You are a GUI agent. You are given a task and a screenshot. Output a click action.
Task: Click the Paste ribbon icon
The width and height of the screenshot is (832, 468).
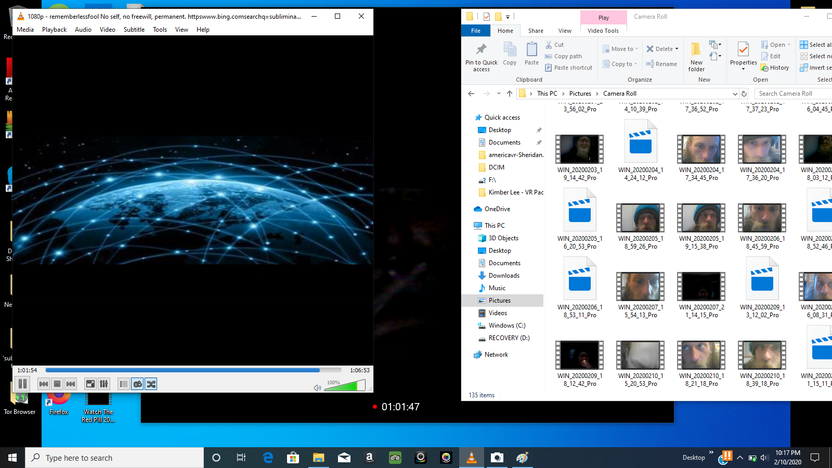[531, 54]
